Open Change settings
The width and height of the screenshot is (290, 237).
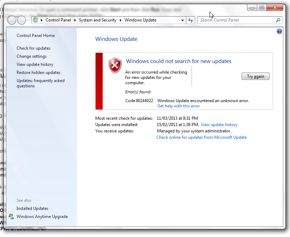[x=32, y=56]
